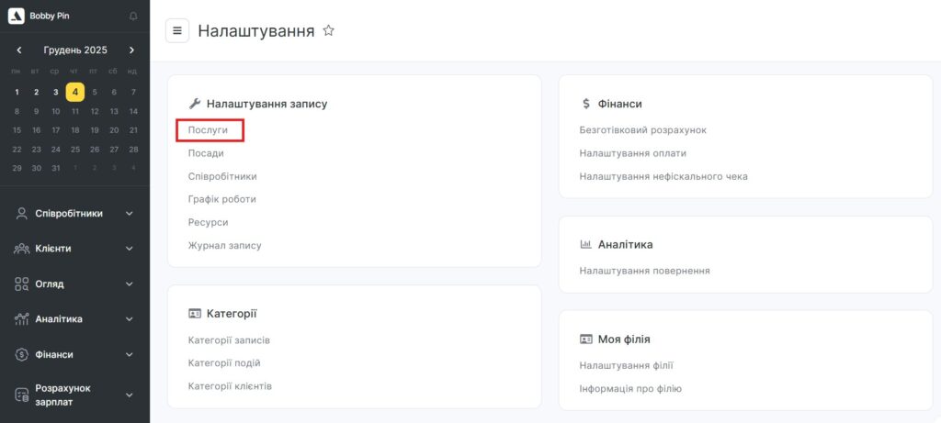Open the Огляд sidebar menu item
Screen dimensions: 941x423
(x=50, y=284)
